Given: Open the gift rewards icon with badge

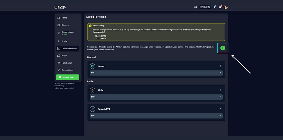Looking at the screenshot, I should pyautogui.click(x=220, y=7).
